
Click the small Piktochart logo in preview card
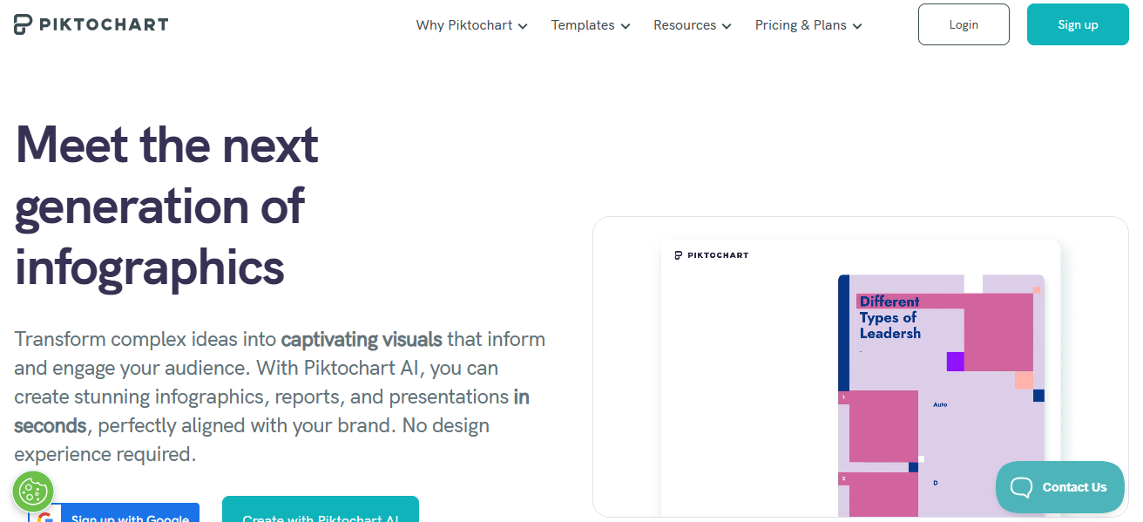(x=712, y=255)
